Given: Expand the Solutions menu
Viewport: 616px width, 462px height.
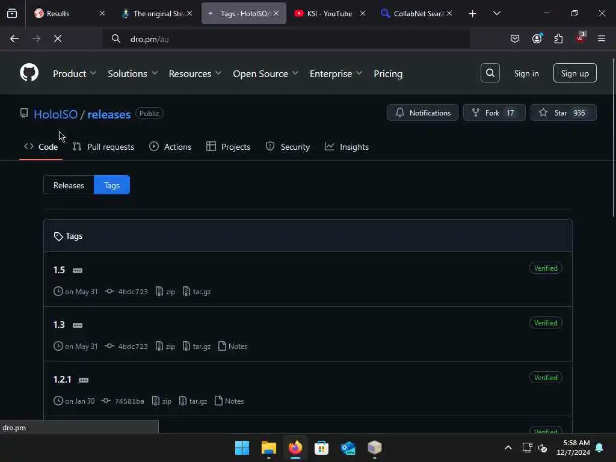Looking at the screenshot, I should pyautogui.click(x=133, y=73).
